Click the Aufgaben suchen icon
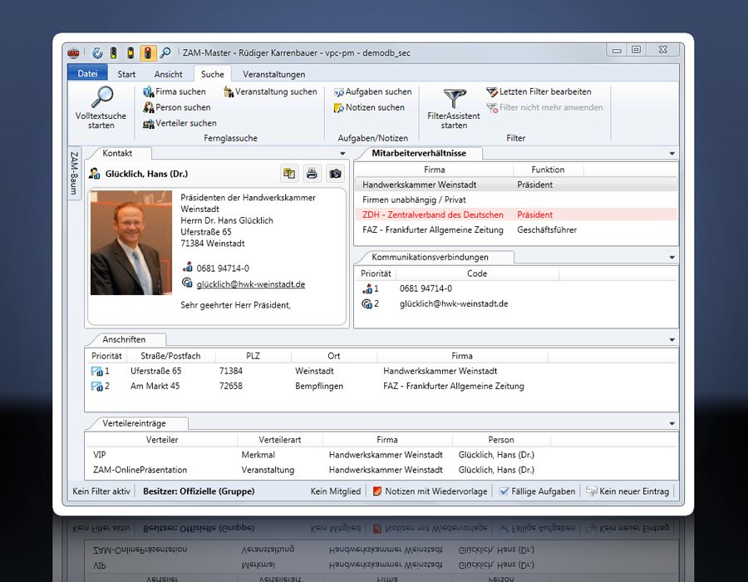This screenshot has width=748, height=582. tap(339, 92)
